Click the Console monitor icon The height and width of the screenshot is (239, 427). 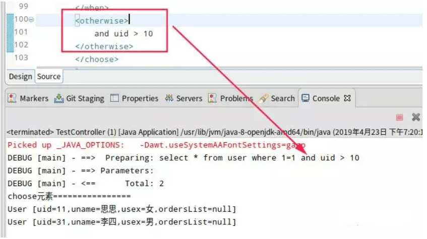click(x=306, y=98)
